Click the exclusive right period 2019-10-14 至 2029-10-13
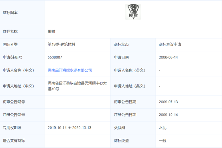This screenshot has width=222, height=148. tap(69, 128)
